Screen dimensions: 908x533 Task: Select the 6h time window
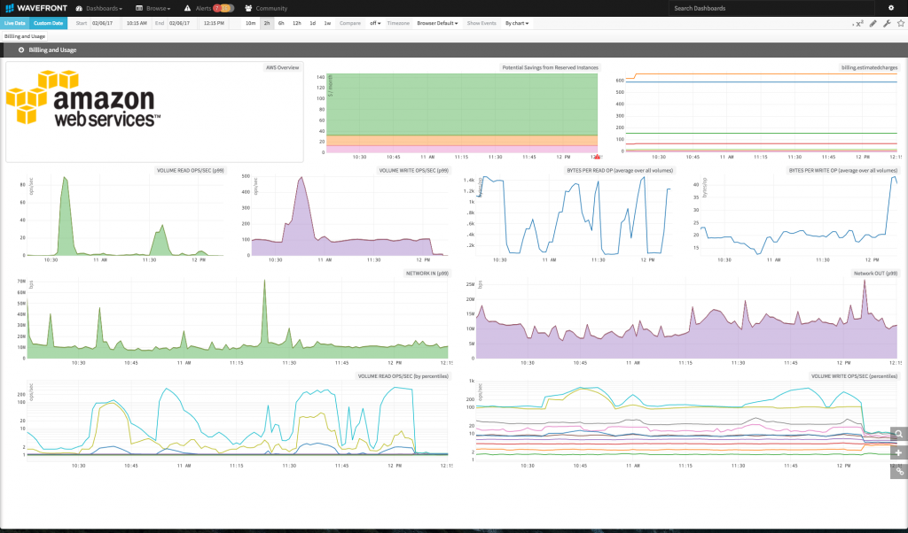point(281,23)
